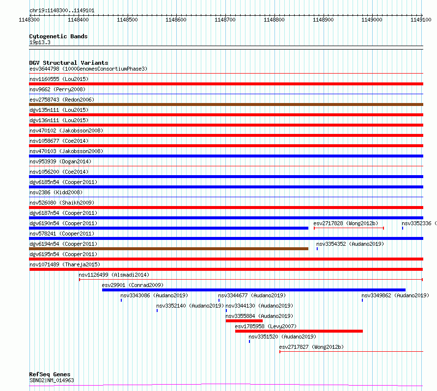Click the small blue marker under nsv3352336
Viewport: 437px width, 391px height.
pos(403,228)
